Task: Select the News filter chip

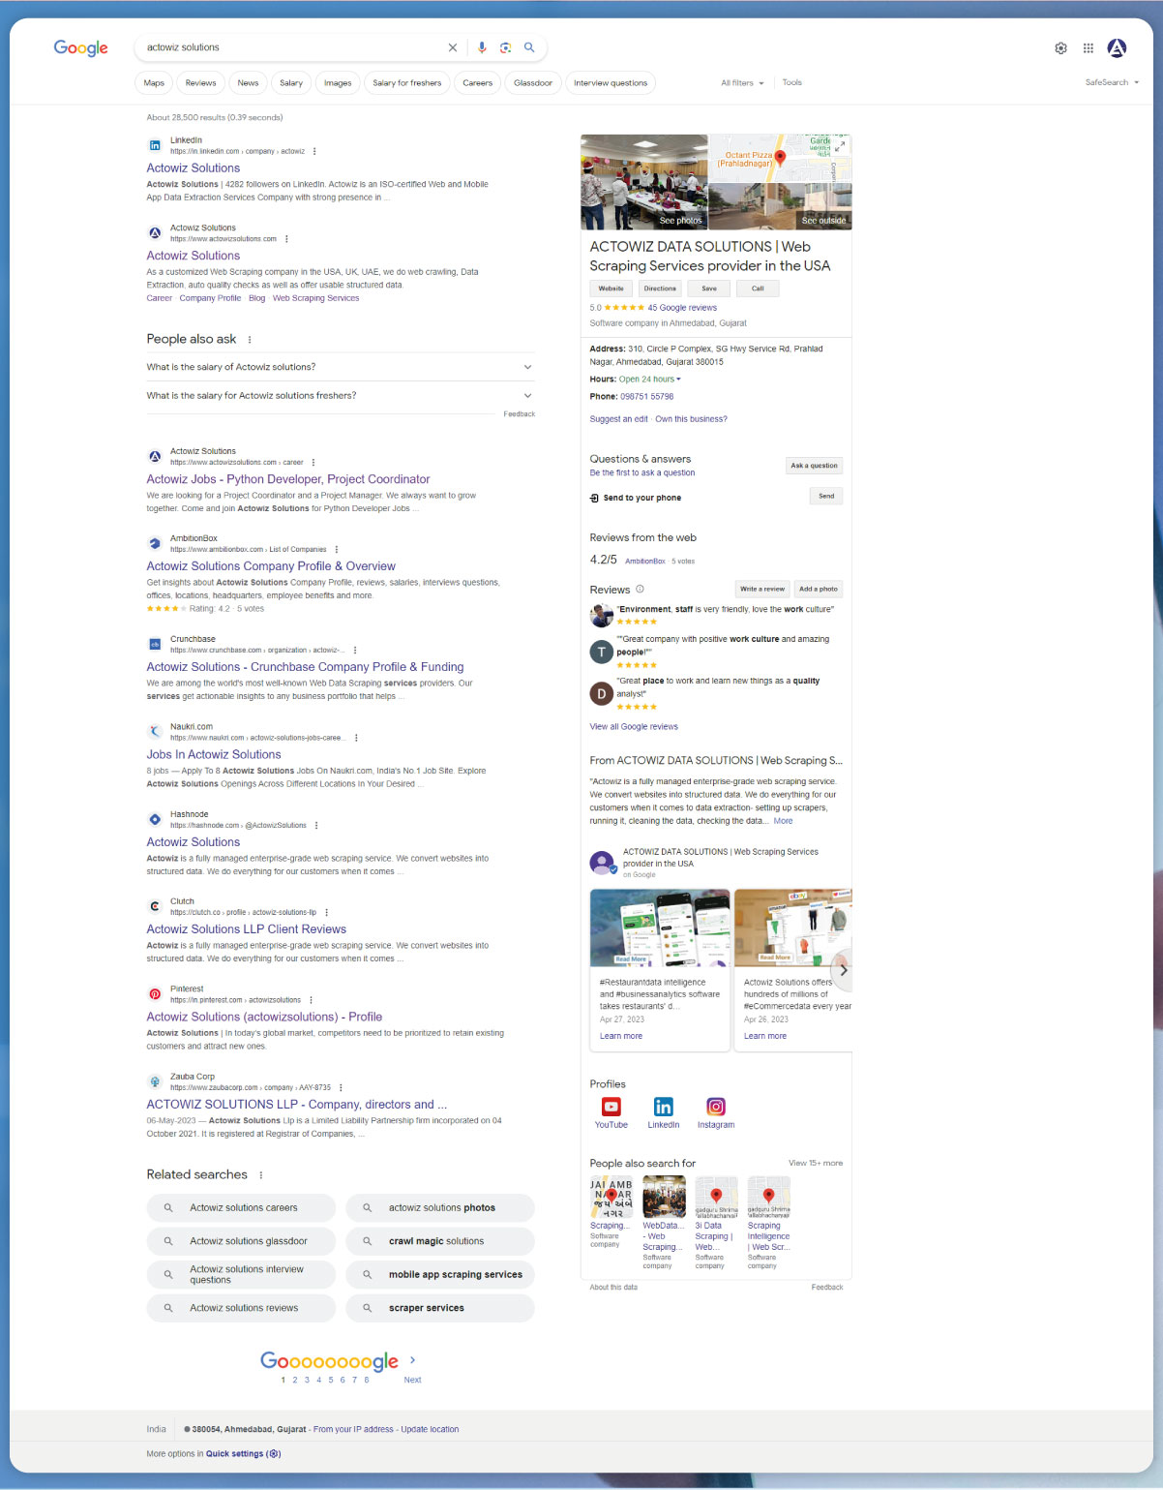Action: coord(248,83)
